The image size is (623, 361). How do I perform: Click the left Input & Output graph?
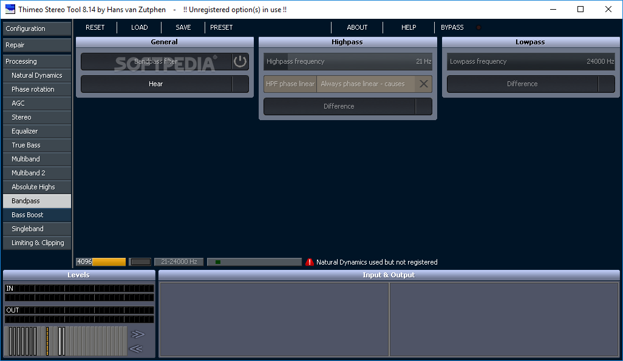(274, 319)
